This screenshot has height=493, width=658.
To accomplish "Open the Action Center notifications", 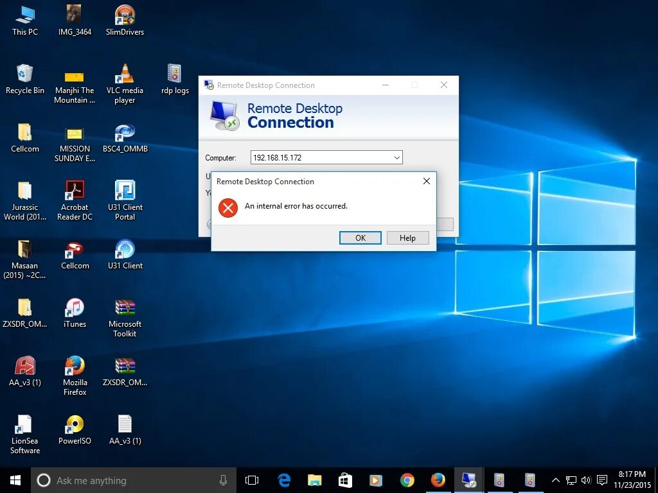I will [601, 480].
